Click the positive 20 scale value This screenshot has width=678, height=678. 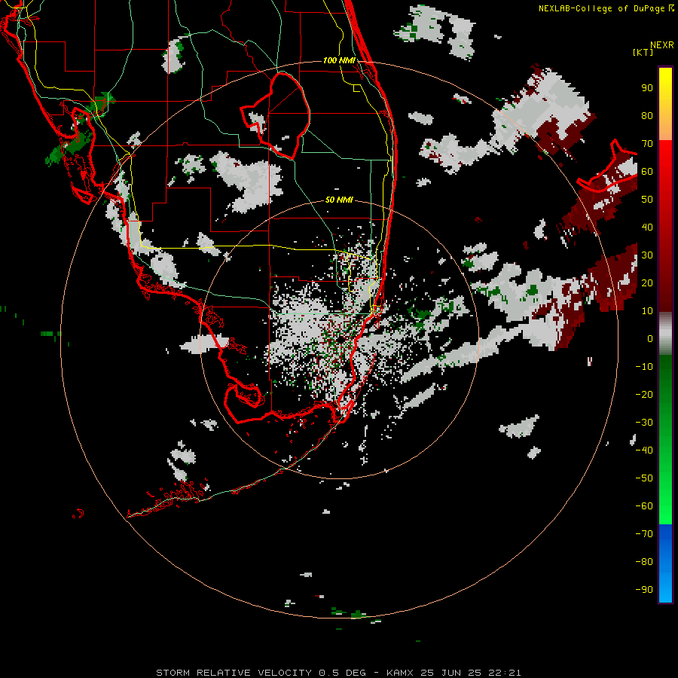pyautogui.click(x=647, y=282)
